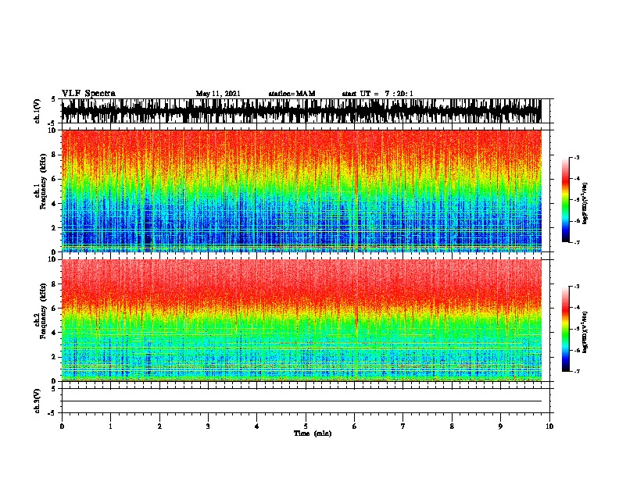Click the ch.3(V) axis lower tick "-5"
The image size is (619, 478).
[x=52, y=413]
